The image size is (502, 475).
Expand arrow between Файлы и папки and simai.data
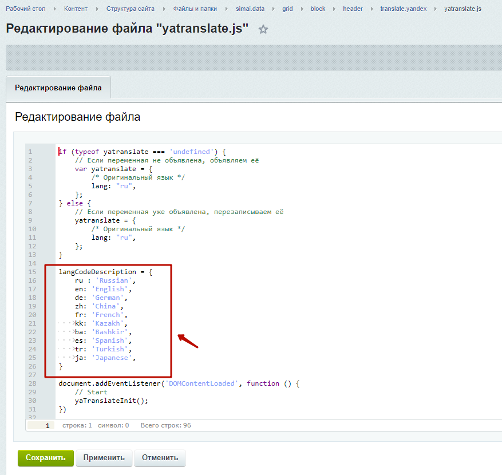click(227, 9)
